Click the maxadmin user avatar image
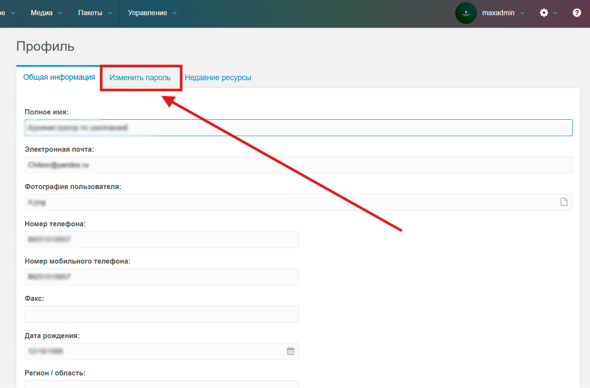590x388 pixels. coord(466,13)
